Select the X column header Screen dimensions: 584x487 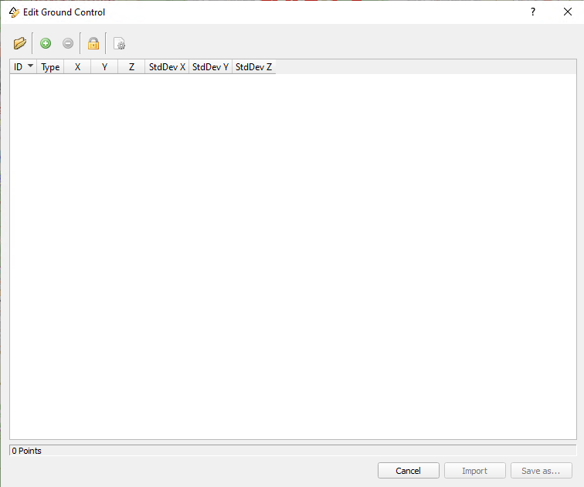coord(77,67)
